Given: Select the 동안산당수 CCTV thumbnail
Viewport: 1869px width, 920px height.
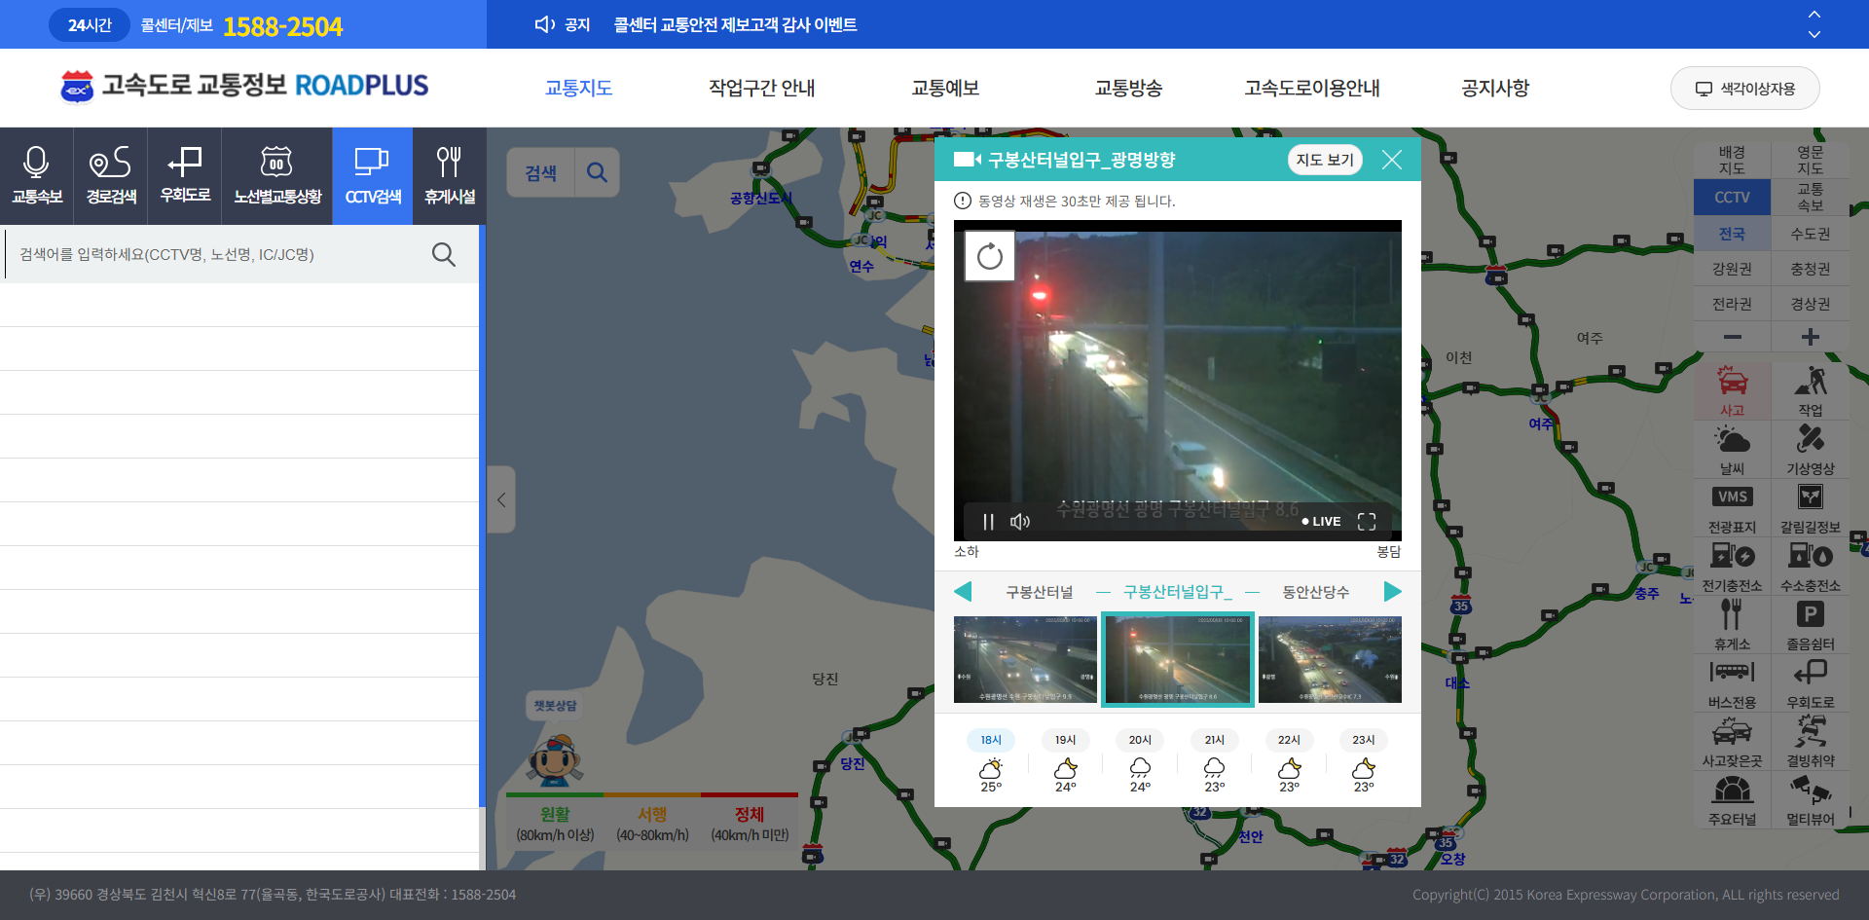Looking at the screenshot, I should 1330,659.
